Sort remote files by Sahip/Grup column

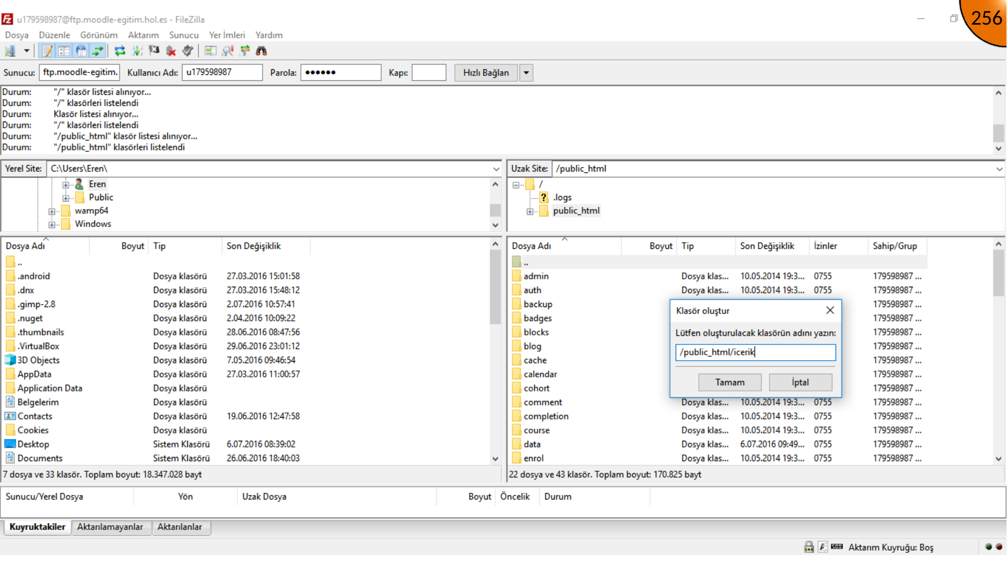tap(897, 246)
